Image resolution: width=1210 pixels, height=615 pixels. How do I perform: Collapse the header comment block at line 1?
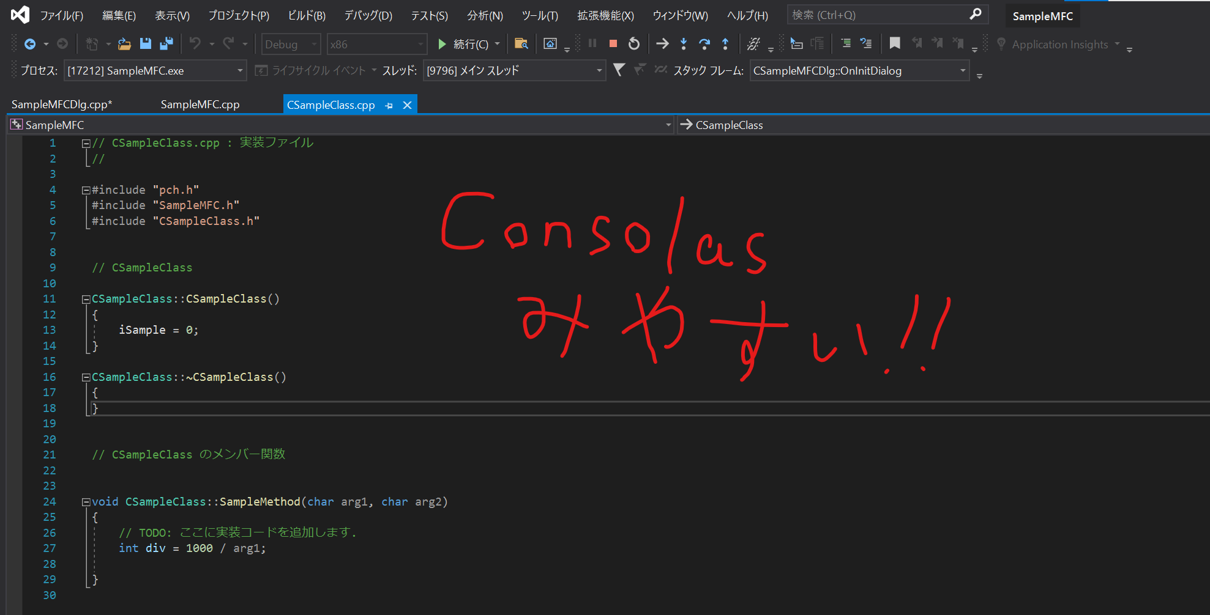[86, 144]
